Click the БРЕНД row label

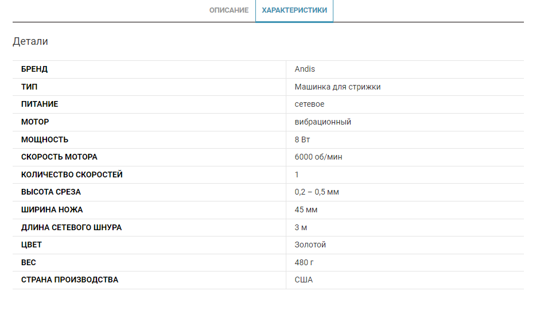(34, 69)
